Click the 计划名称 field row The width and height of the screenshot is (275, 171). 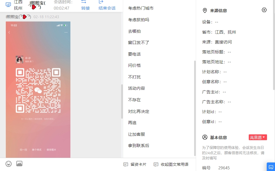click(x=214, y=72)
